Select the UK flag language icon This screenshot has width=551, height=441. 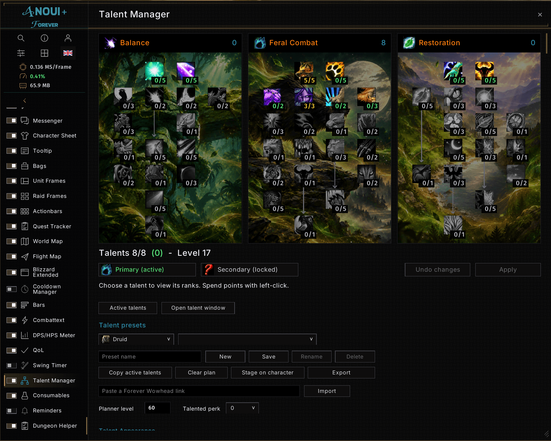coord(68,53)
